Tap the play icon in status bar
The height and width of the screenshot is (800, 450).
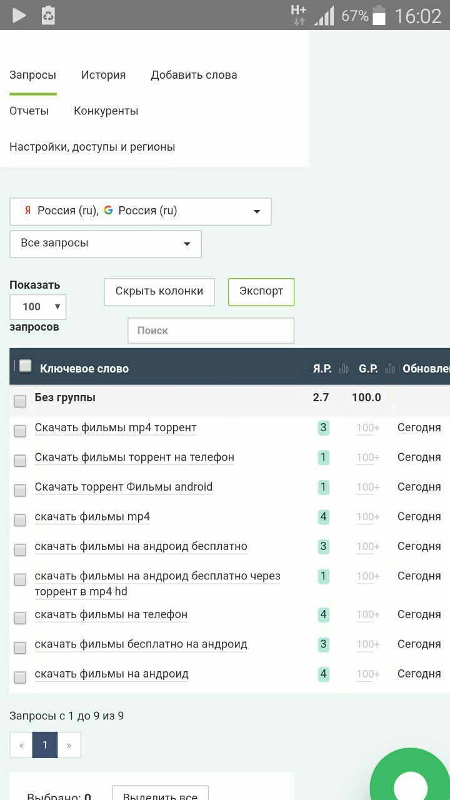[19, 15]
